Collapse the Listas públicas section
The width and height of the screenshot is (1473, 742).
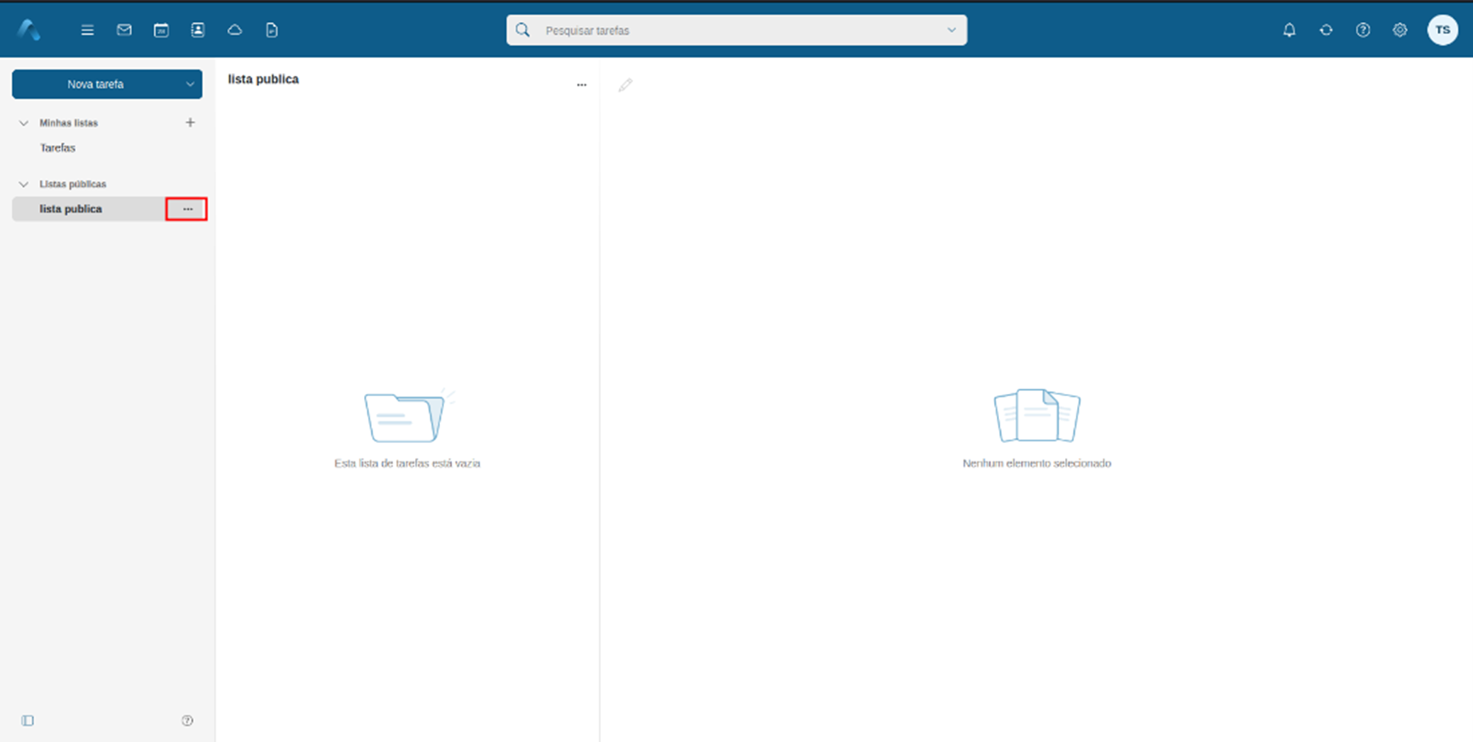23,184
